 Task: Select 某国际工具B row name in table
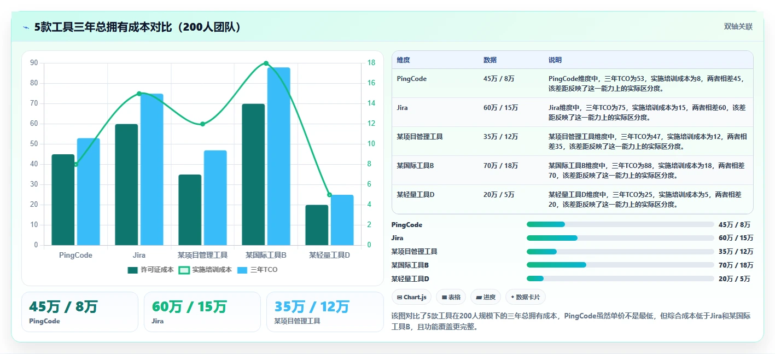[415, 166]
